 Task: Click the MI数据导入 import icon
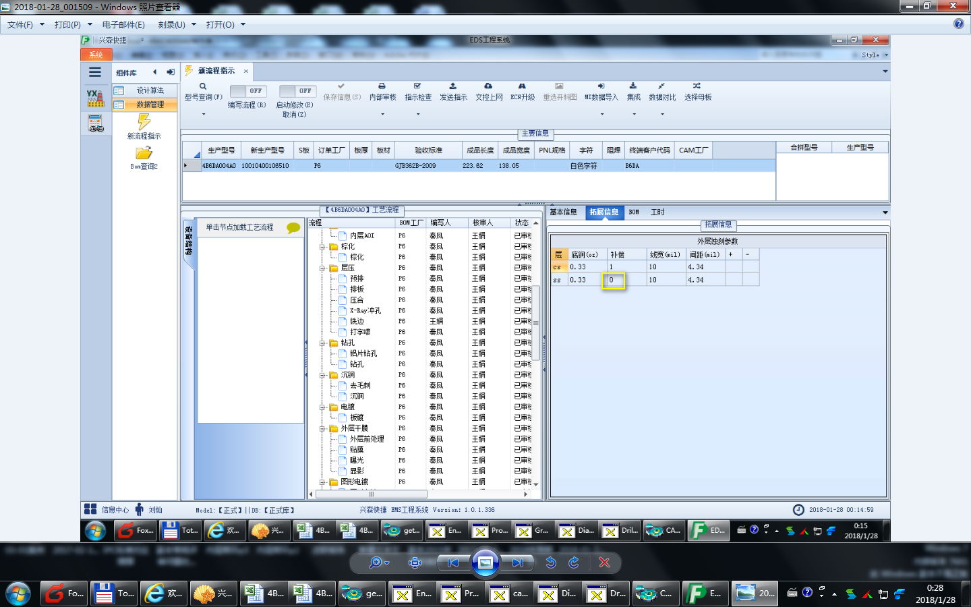coord(601,86)
